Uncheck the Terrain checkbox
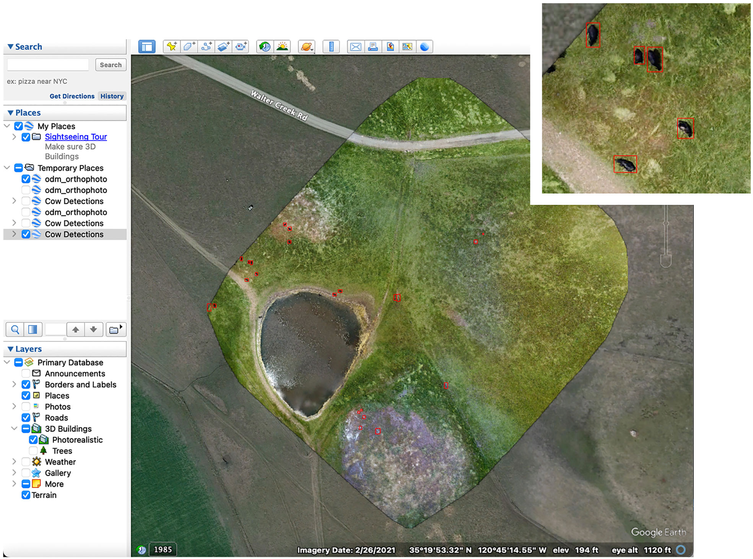Screen dimensions: 753x559 click(26, 495)
